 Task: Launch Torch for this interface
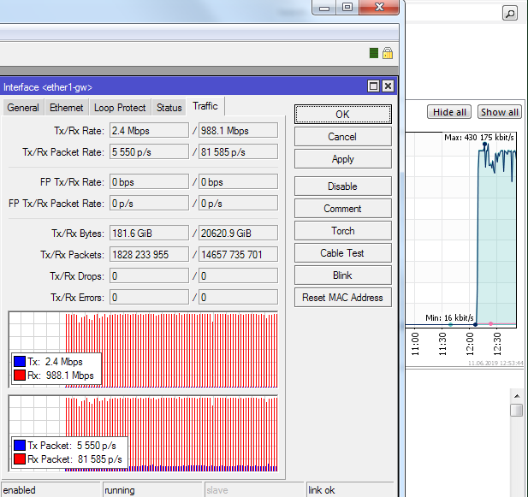(x=343, y=230)
